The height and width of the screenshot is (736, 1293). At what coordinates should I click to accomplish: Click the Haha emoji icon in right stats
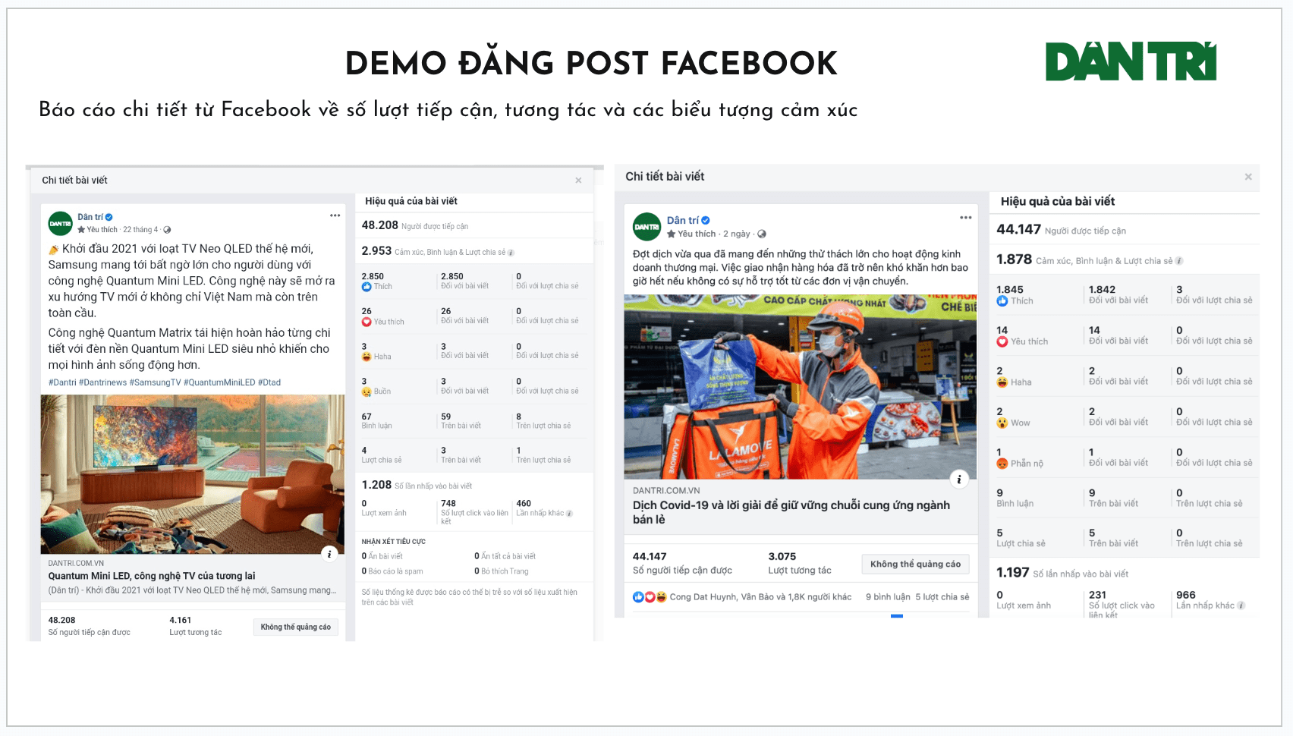click(x=1002, y=382)
